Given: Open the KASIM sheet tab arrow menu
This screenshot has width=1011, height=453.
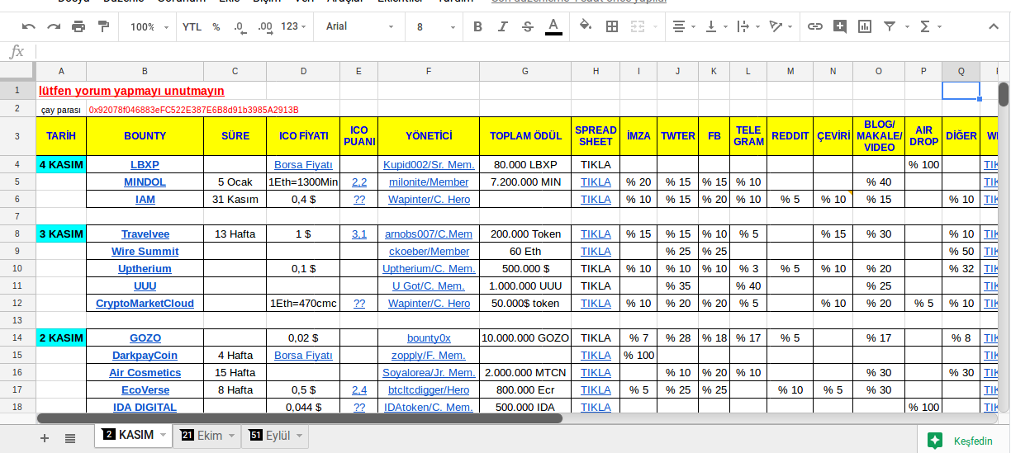Looking at the screenshot, I should point(163,435).
